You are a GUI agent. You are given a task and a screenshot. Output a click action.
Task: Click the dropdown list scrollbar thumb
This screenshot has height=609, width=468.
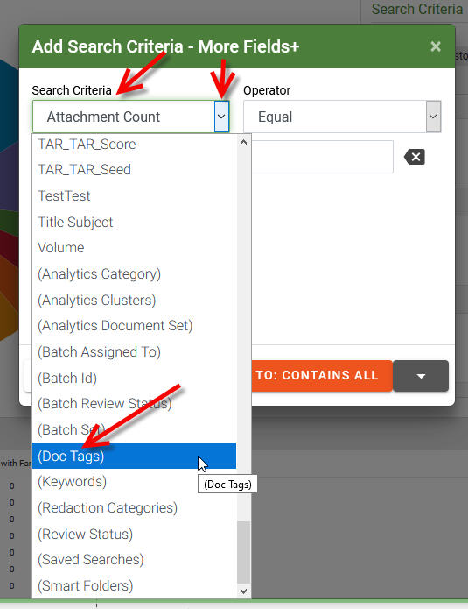tap(243, 552)
